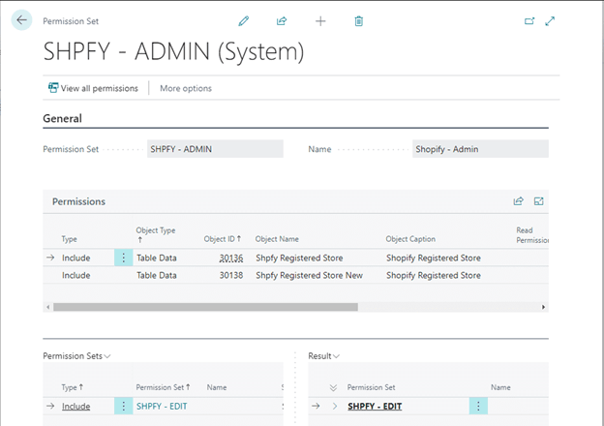The image size is (604, 426).
Task: Click Name column header in Result
Action: click(x=500, y=387)
